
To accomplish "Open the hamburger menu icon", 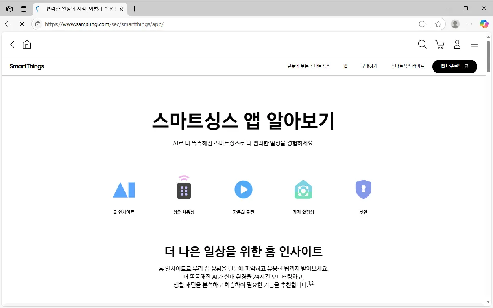I will (x=475, y=44).
